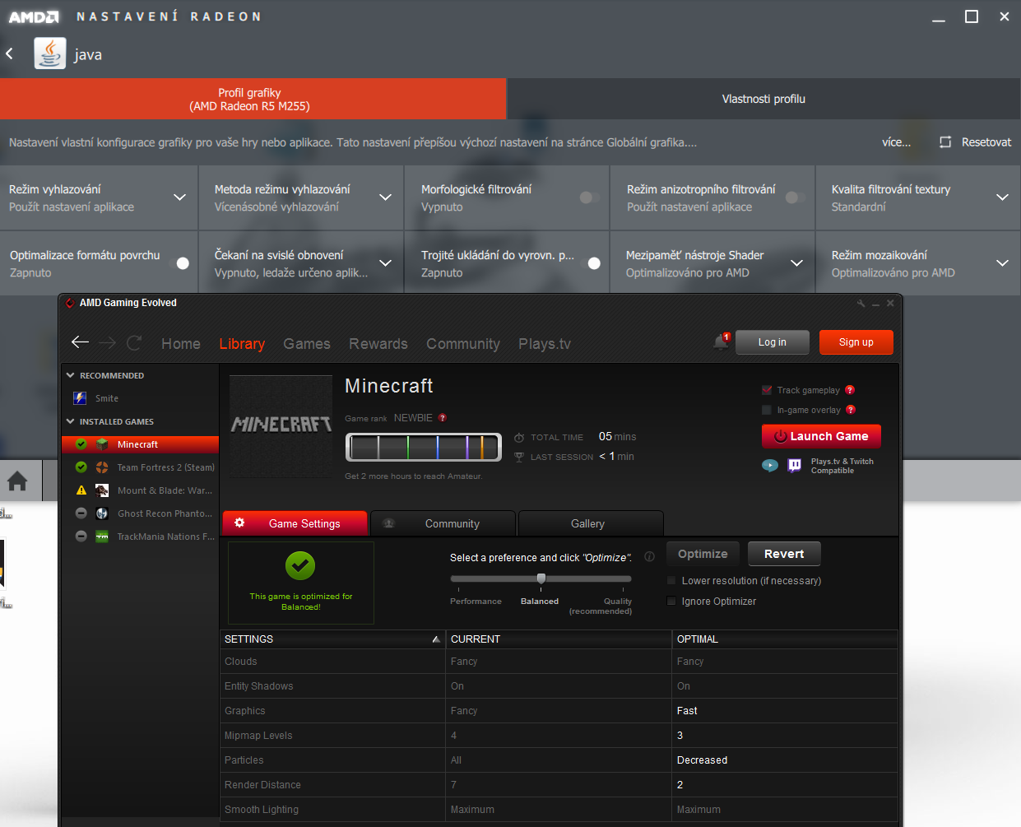The image size is (1021, 827).
Task: Click the refresh arrow in Gaming Evolved
Action: click(134, 342)
